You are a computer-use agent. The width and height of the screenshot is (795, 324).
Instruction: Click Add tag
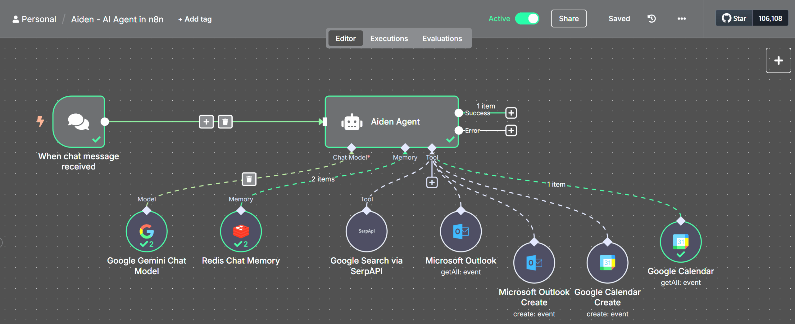point(195,19)
